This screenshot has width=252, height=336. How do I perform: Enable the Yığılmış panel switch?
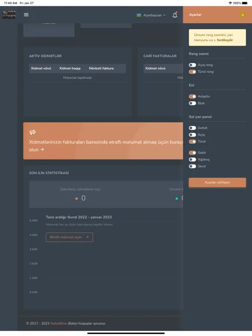click(192, 159)
